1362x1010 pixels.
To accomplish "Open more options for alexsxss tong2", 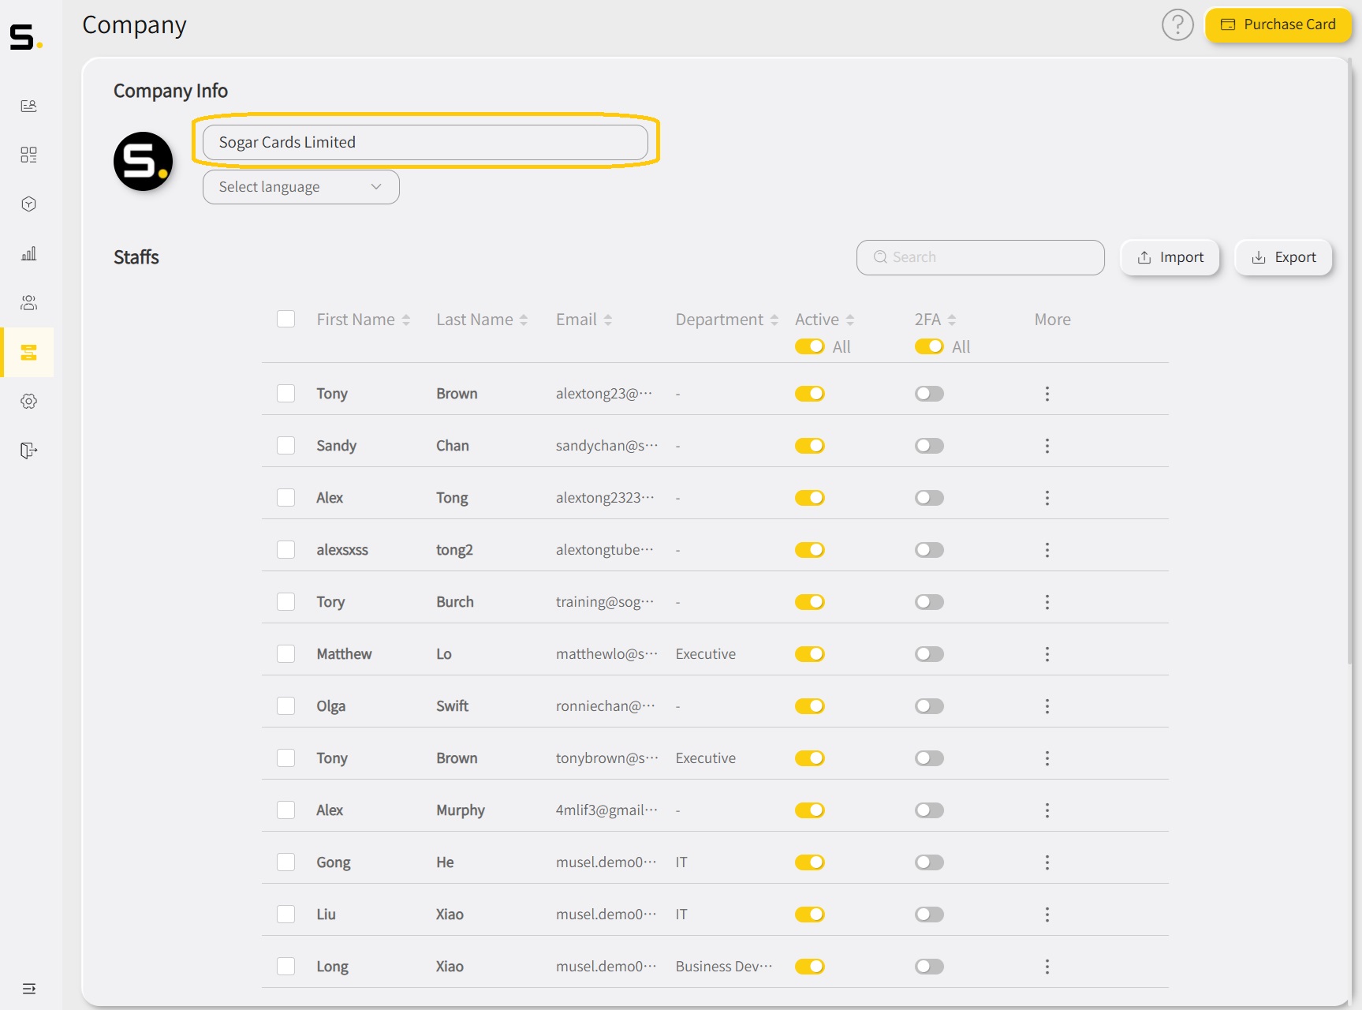I will click(1047, 550).
